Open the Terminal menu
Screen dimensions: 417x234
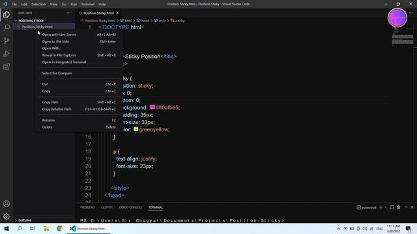pyautogui.click(x=88, y=4)
